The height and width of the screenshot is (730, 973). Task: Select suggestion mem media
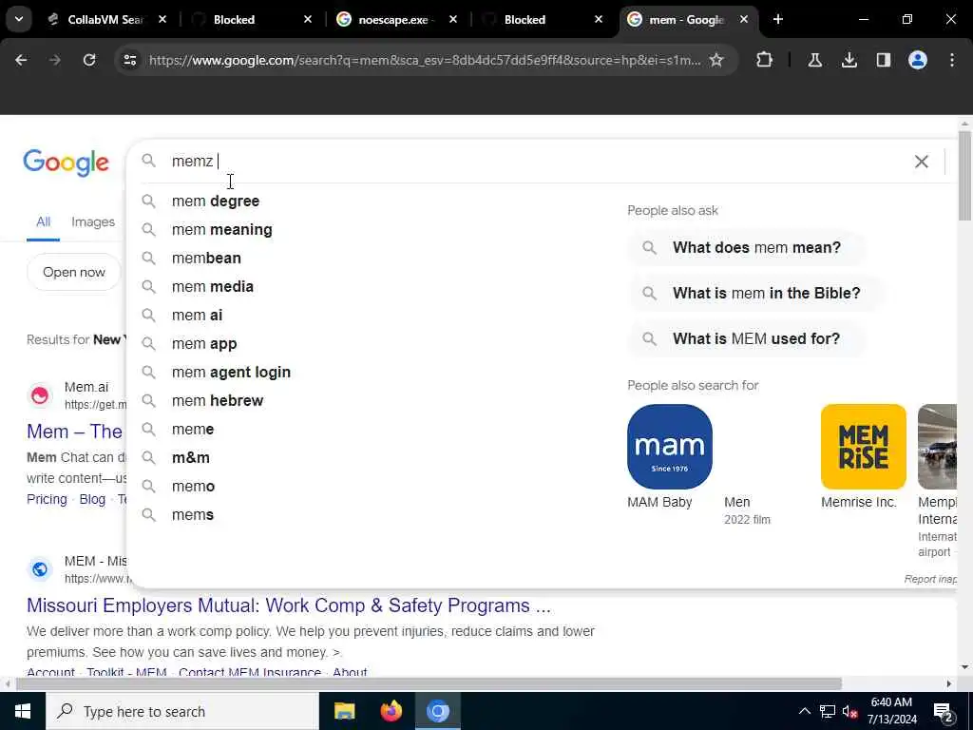(x=212, y=287)
